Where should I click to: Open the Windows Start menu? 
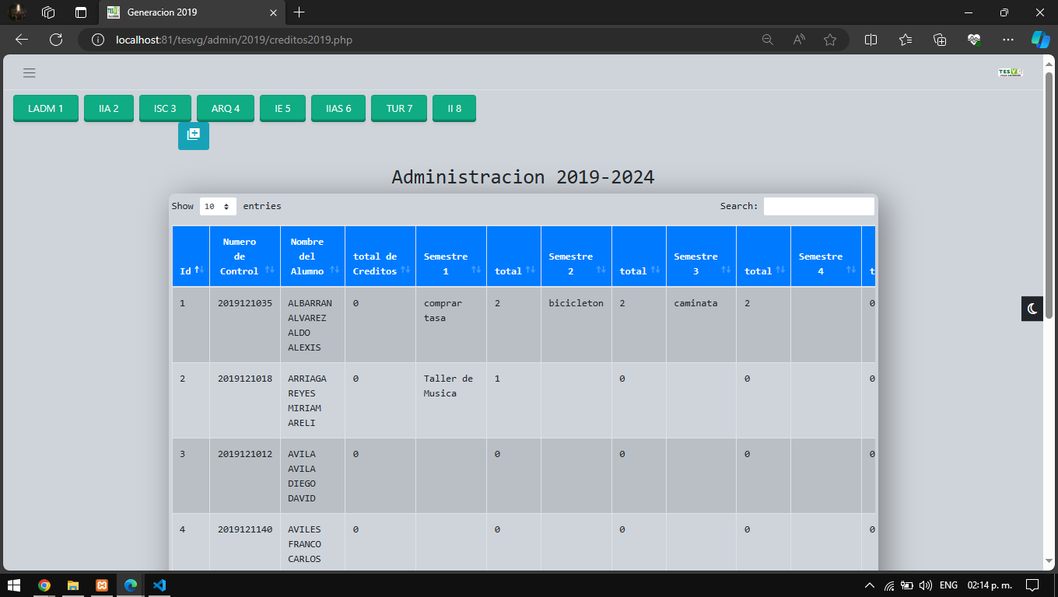pyautogui.click(x=14, y=585)
